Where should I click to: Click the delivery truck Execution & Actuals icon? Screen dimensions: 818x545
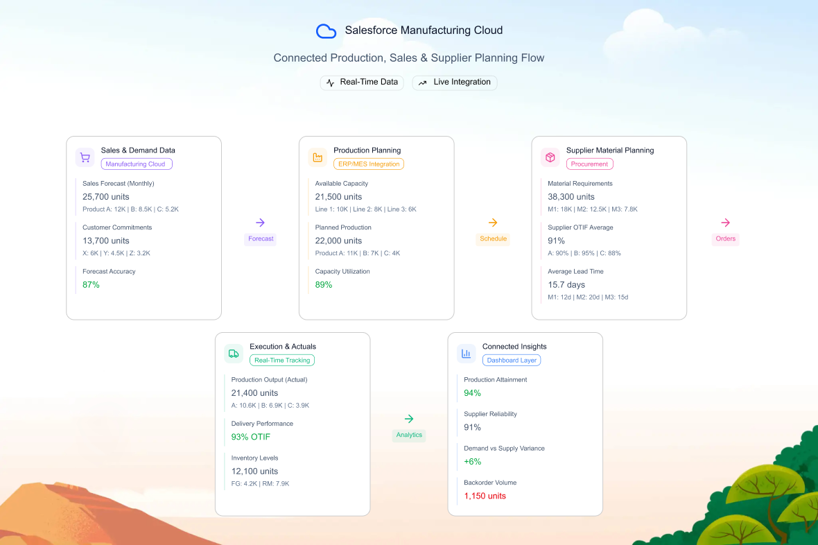tap(234, 354)
